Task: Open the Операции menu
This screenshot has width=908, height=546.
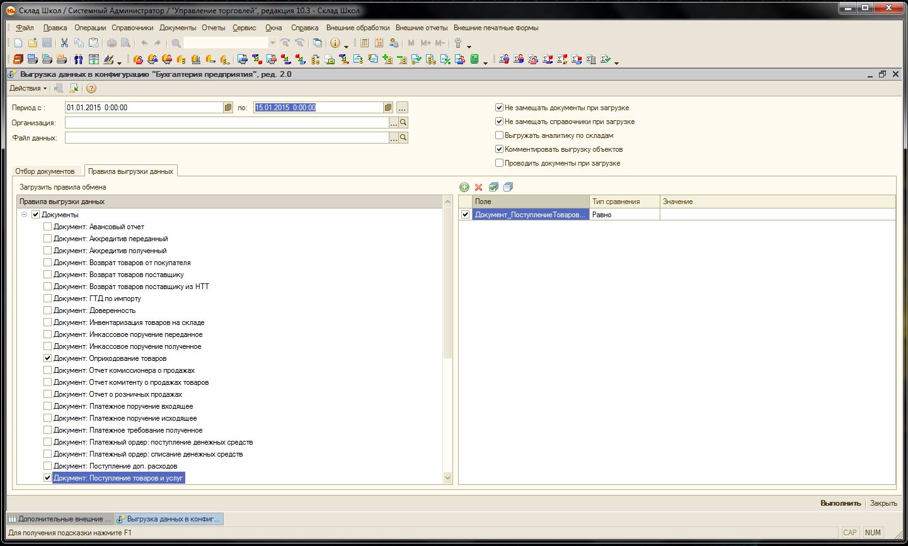Action: click(90, 28)
